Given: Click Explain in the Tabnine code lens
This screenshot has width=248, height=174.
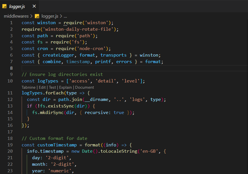Looking at the screenshot, I should tap(66, 87).
